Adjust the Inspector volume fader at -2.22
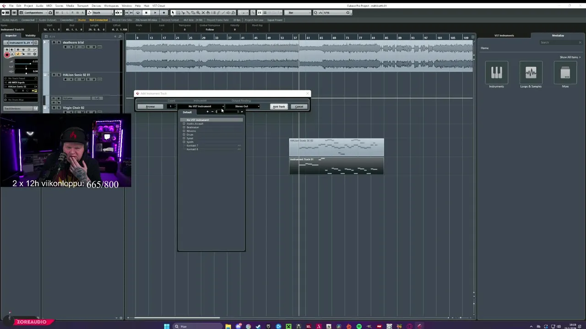This screenshot has height=329, width=586. point(26,62)
